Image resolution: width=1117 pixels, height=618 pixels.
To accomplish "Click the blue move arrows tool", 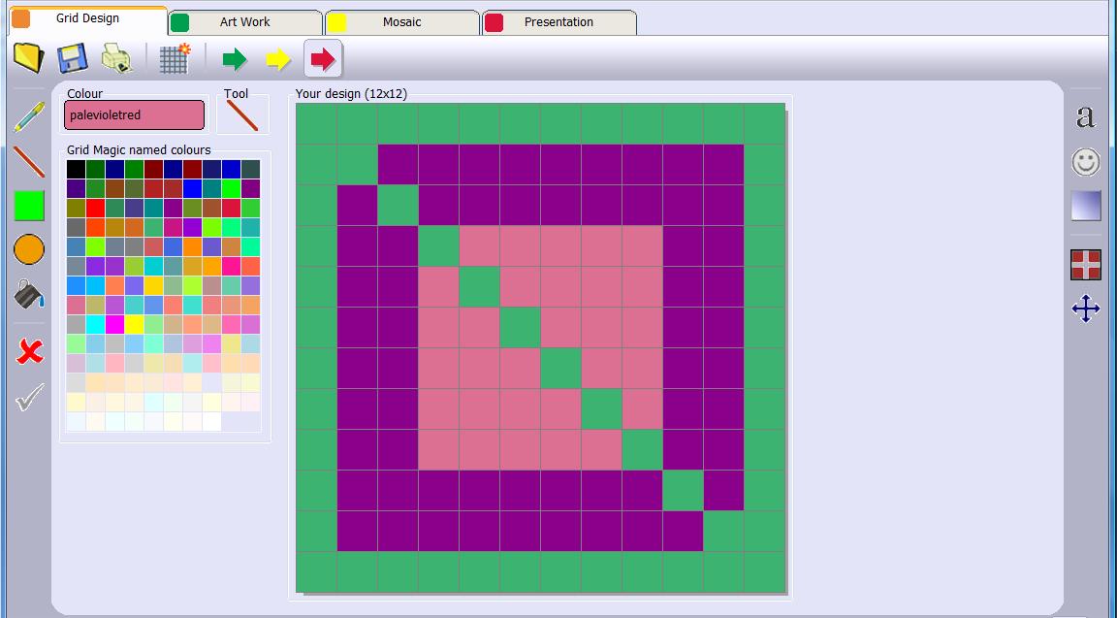I will (1085, 309).
